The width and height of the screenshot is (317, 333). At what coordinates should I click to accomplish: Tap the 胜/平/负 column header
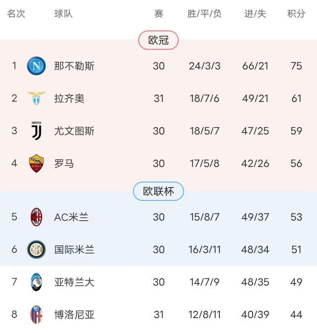pos(204,13)
